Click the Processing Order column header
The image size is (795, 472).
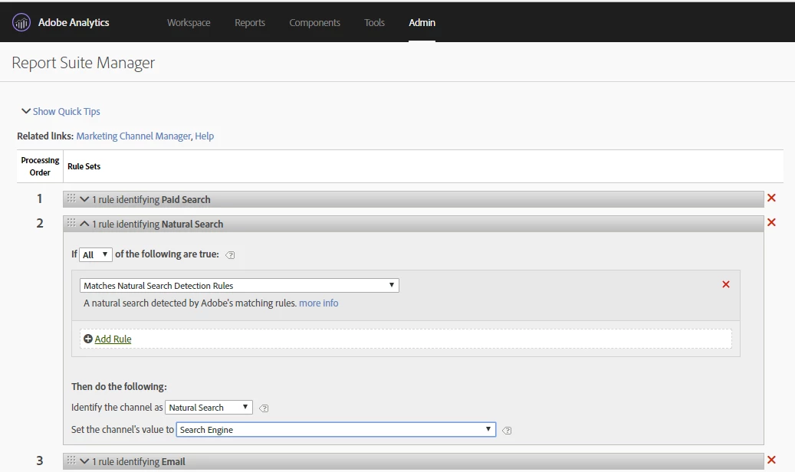click(x=40, y=166)
